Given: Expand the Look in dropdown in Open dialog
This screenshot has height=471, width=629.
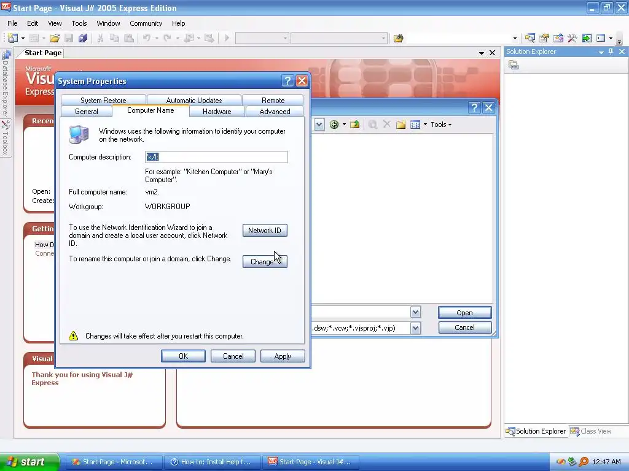Looking at the screenshot, I should point(319,124).
